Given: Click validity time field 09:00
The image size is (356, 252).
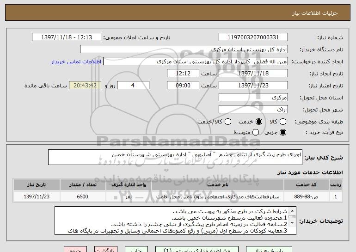Looking at the screenshot, I should click(183, 86).
